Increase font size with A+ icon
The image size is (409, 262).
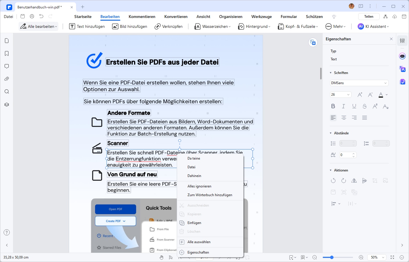click(x=360, y=95)
